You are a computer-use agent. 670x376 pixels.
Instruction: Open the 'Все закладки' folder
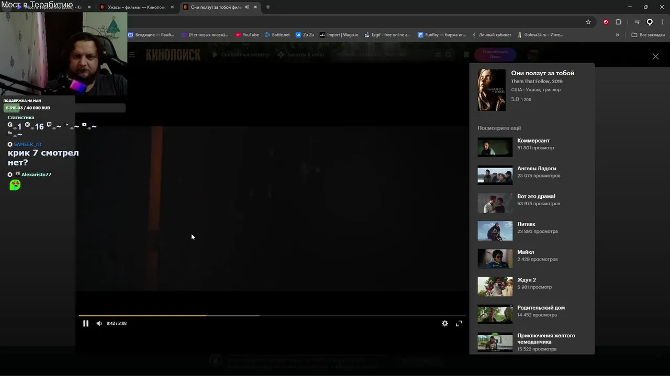click(648, 35)
